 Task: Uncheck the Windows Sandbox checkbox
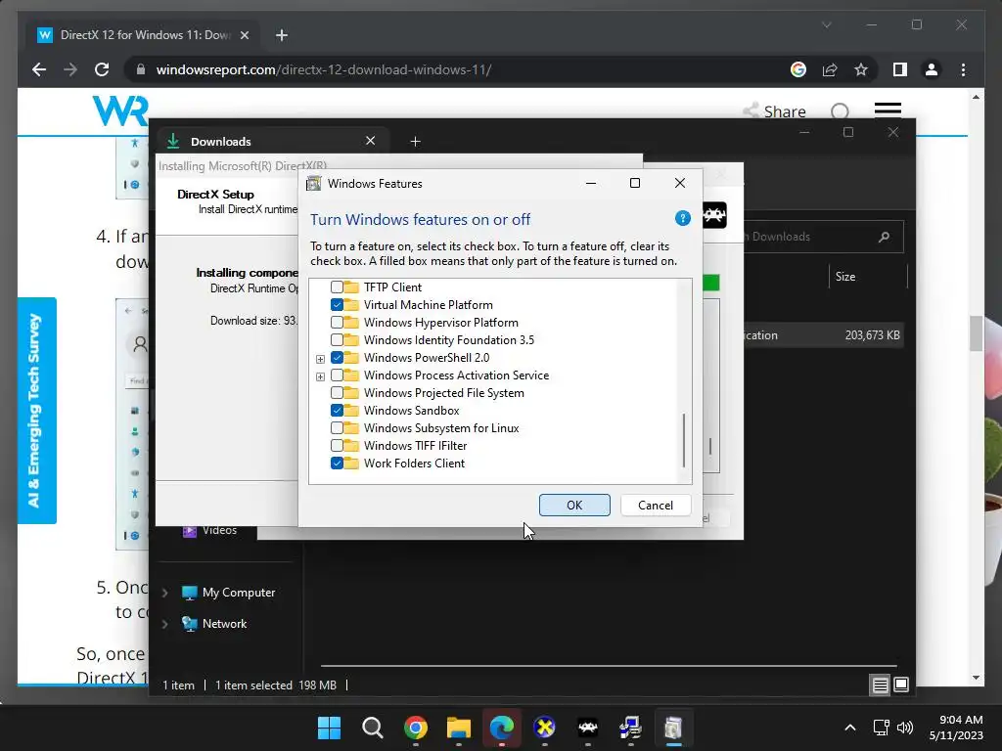pos(337,410)
